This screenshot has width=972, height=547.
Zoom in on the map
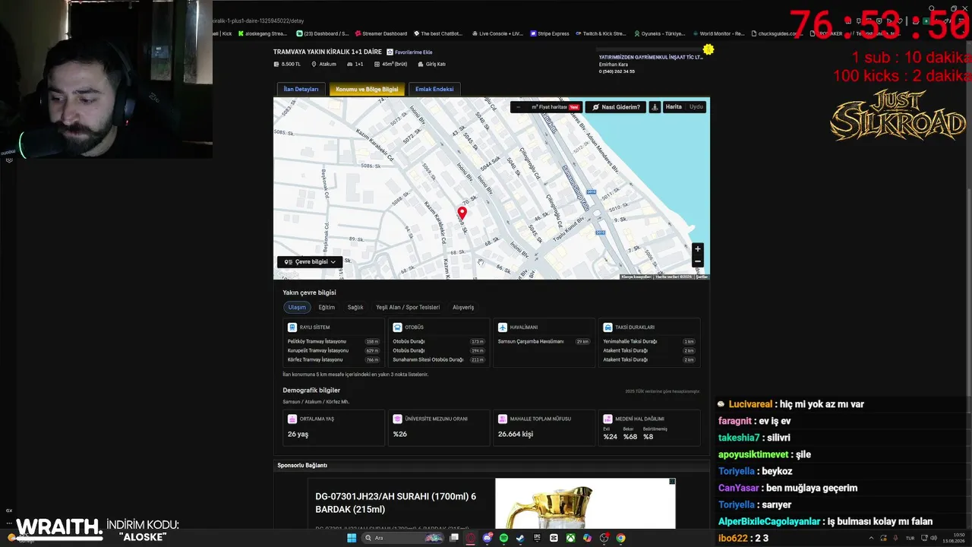[698, 249]
